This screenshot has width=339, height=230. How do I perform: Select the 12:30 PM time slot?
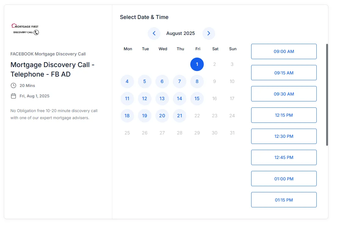284,136
